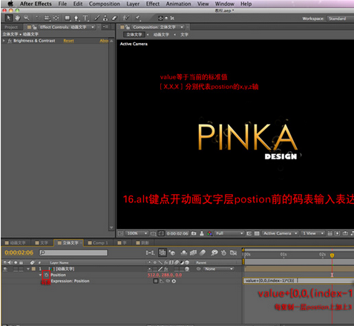Toggle Live Update icon in timeline
Screen dimensions: 354x326
(x=163, y=253)
